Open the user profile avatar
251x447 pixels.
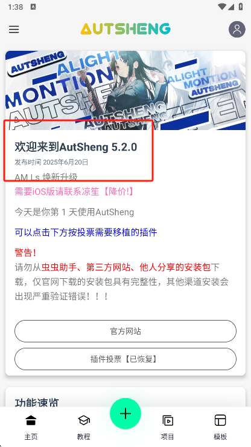click(x=237, y=29)
